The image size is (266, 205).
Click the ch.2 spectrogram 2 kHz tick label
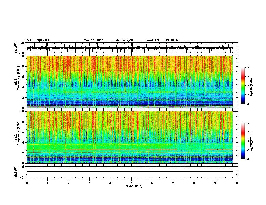[x=24, y=153]
